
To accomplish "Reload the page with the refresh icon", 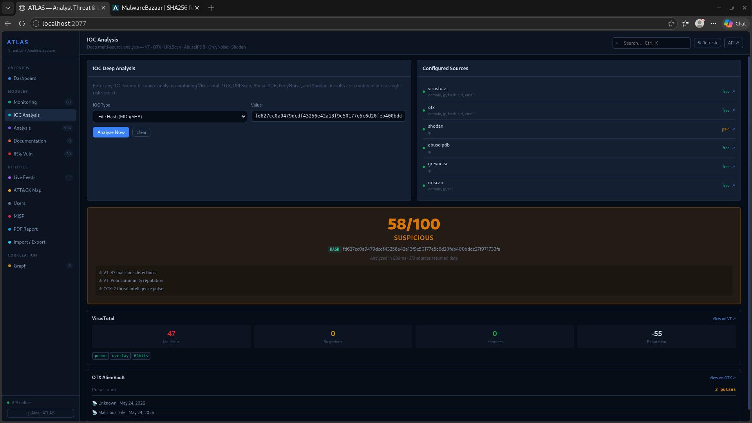I will [x=22, y=23].
